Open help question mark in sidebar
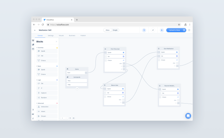224x138 pixels. pyautogui.click(x=33, y=110)
